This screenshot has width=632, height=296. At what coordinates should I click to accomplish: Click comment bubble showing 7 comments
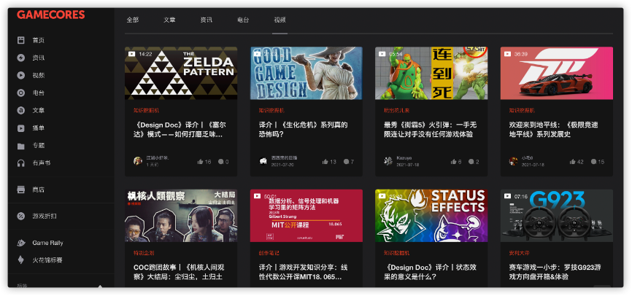[346, 162]
